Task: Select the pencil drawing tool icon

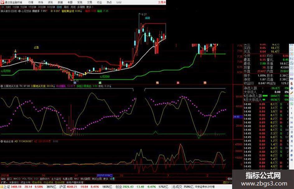Action: click(x=292, y=93)
